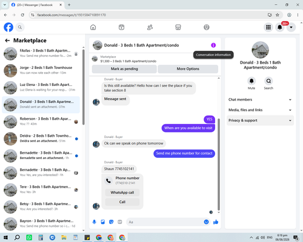Image resolution: width=303 pixels, height=242 pixels.
Task: Mute the conversation with bell icon
Action: coord(251,81)
